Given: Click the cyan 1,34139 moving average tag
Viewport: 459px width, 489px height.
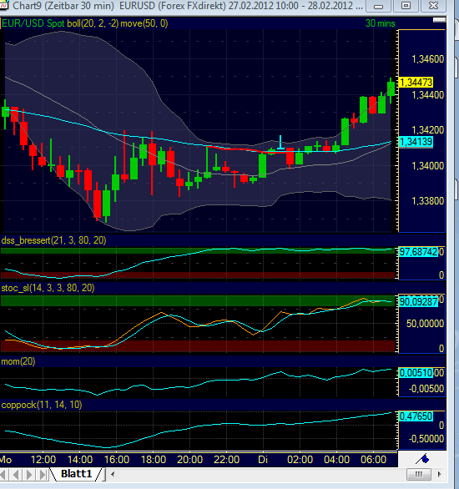Looking at the screenshot, I should click(416, 142).
